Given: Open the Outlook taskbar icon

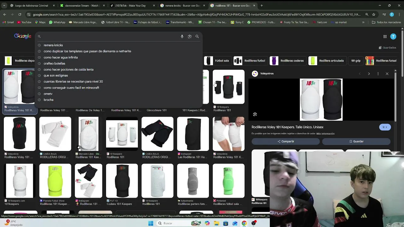Looking at the screenshot, I should click(235, 223).
